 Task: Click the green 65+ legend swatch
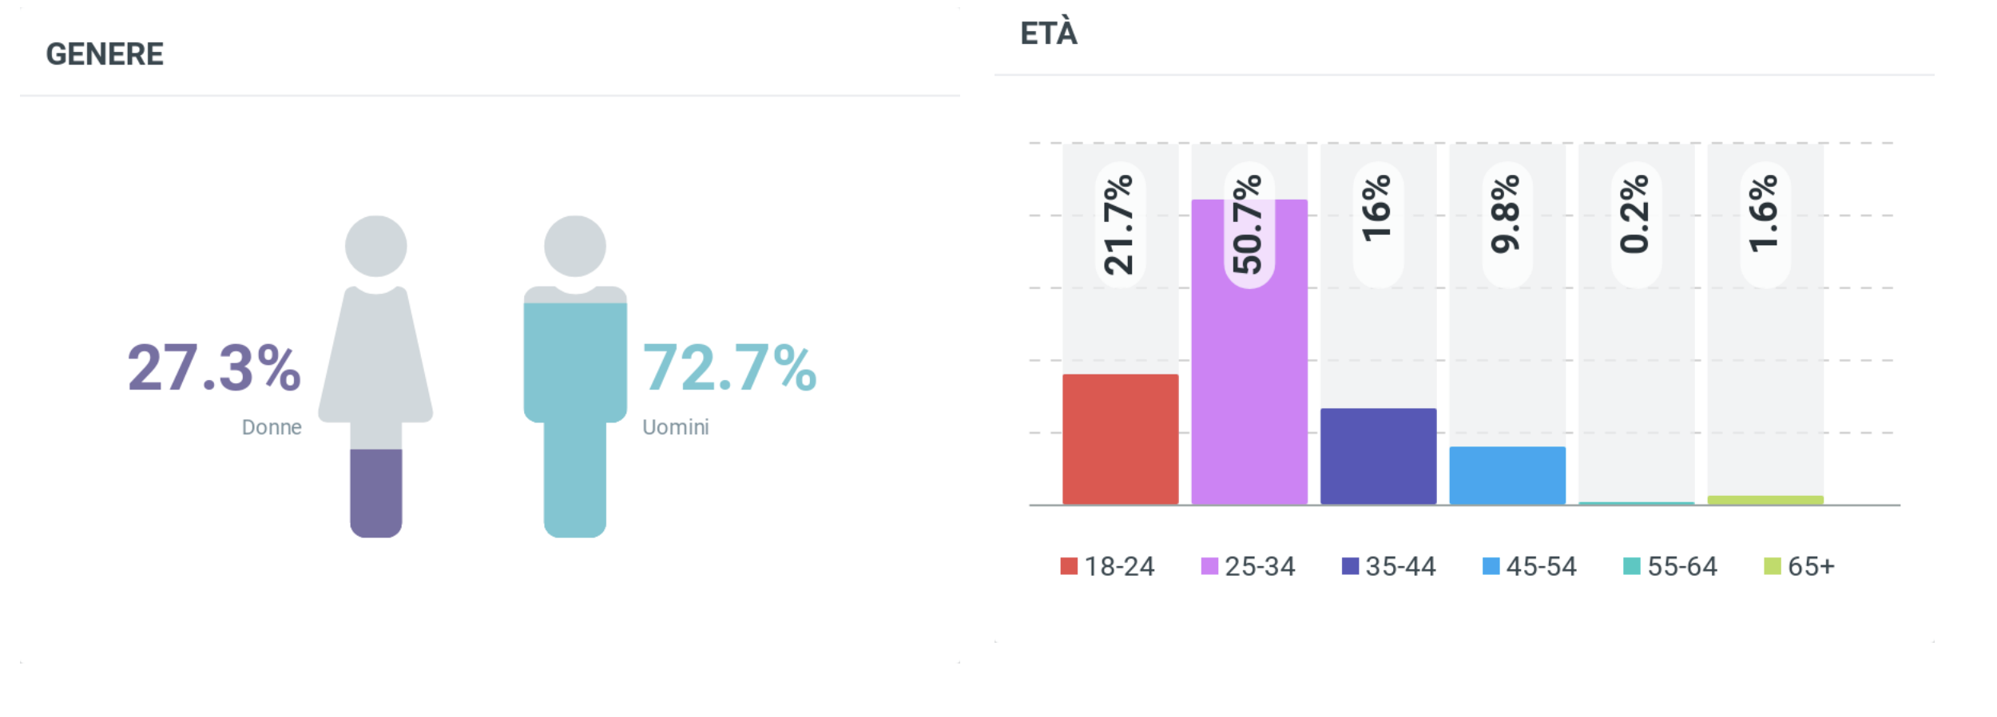1772,566
